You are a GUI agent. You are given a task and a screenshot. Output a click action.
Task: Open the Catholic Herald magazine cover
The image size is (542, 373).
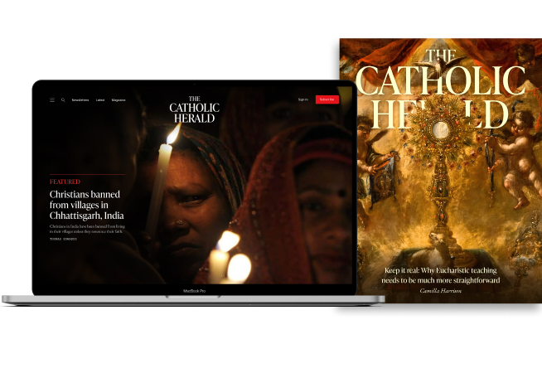tap(441, 171)
